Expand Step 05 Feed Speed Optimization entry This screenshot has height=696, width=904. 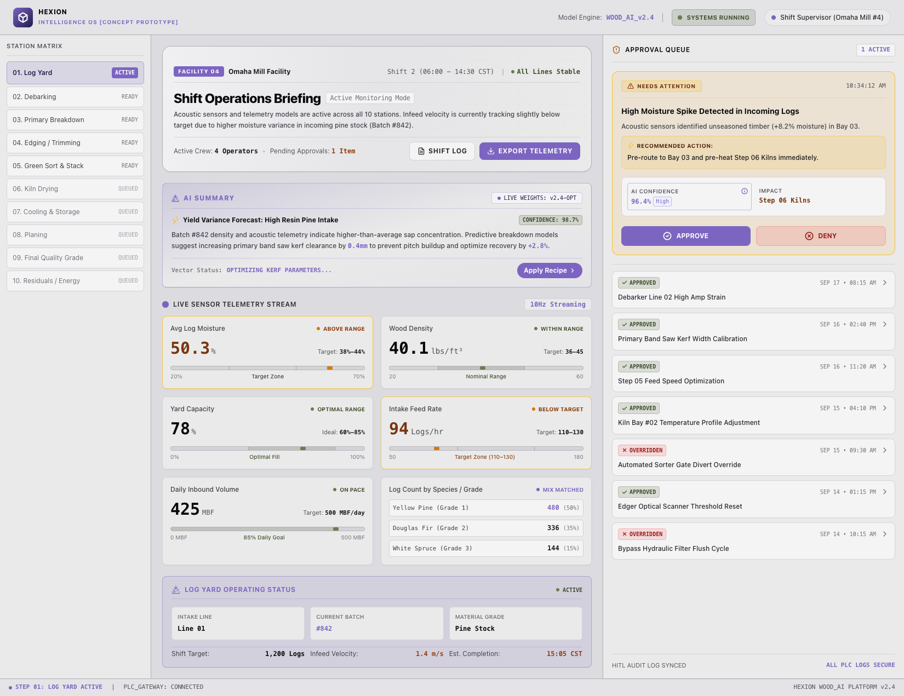click(753, 373)
